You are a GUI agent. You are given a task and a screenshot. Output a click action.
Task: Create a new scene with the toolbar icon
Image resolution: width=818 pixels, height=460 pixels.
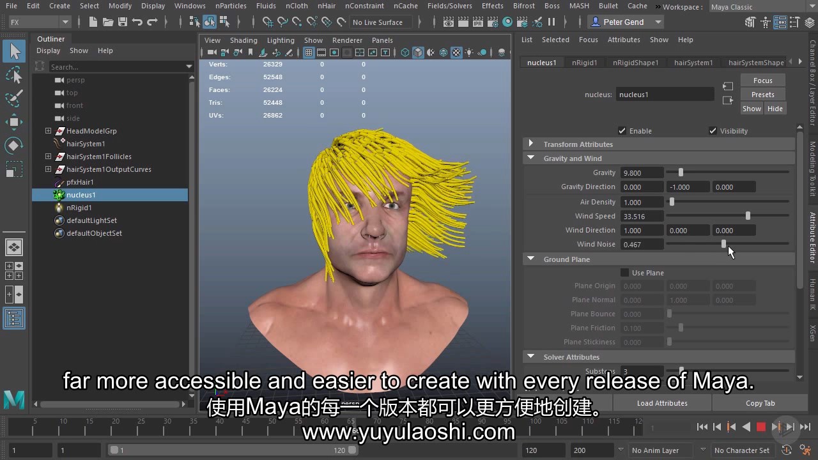tap(93, 22)
